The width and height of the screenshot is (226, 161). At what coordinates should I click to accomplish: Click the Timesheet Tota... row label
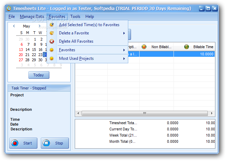coord(123,123)
